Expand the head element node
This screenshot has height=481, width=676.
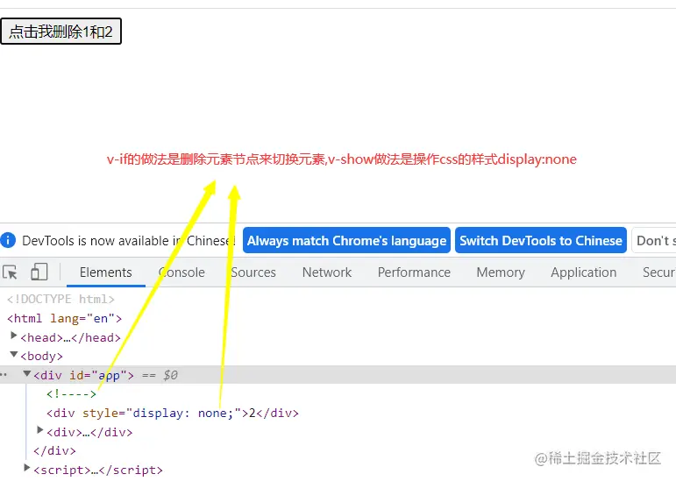(x=14, y=336)
